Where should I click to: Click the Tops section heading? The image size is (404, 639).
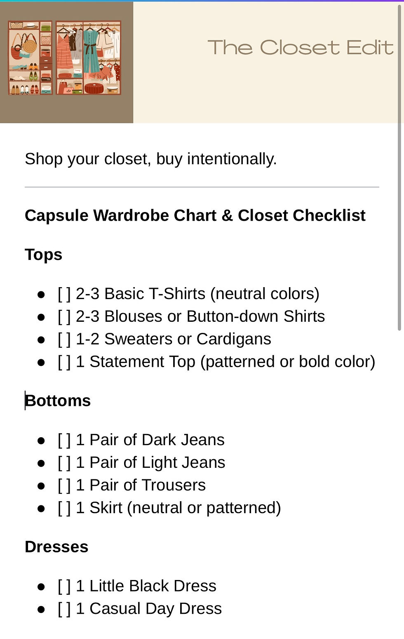44,255
